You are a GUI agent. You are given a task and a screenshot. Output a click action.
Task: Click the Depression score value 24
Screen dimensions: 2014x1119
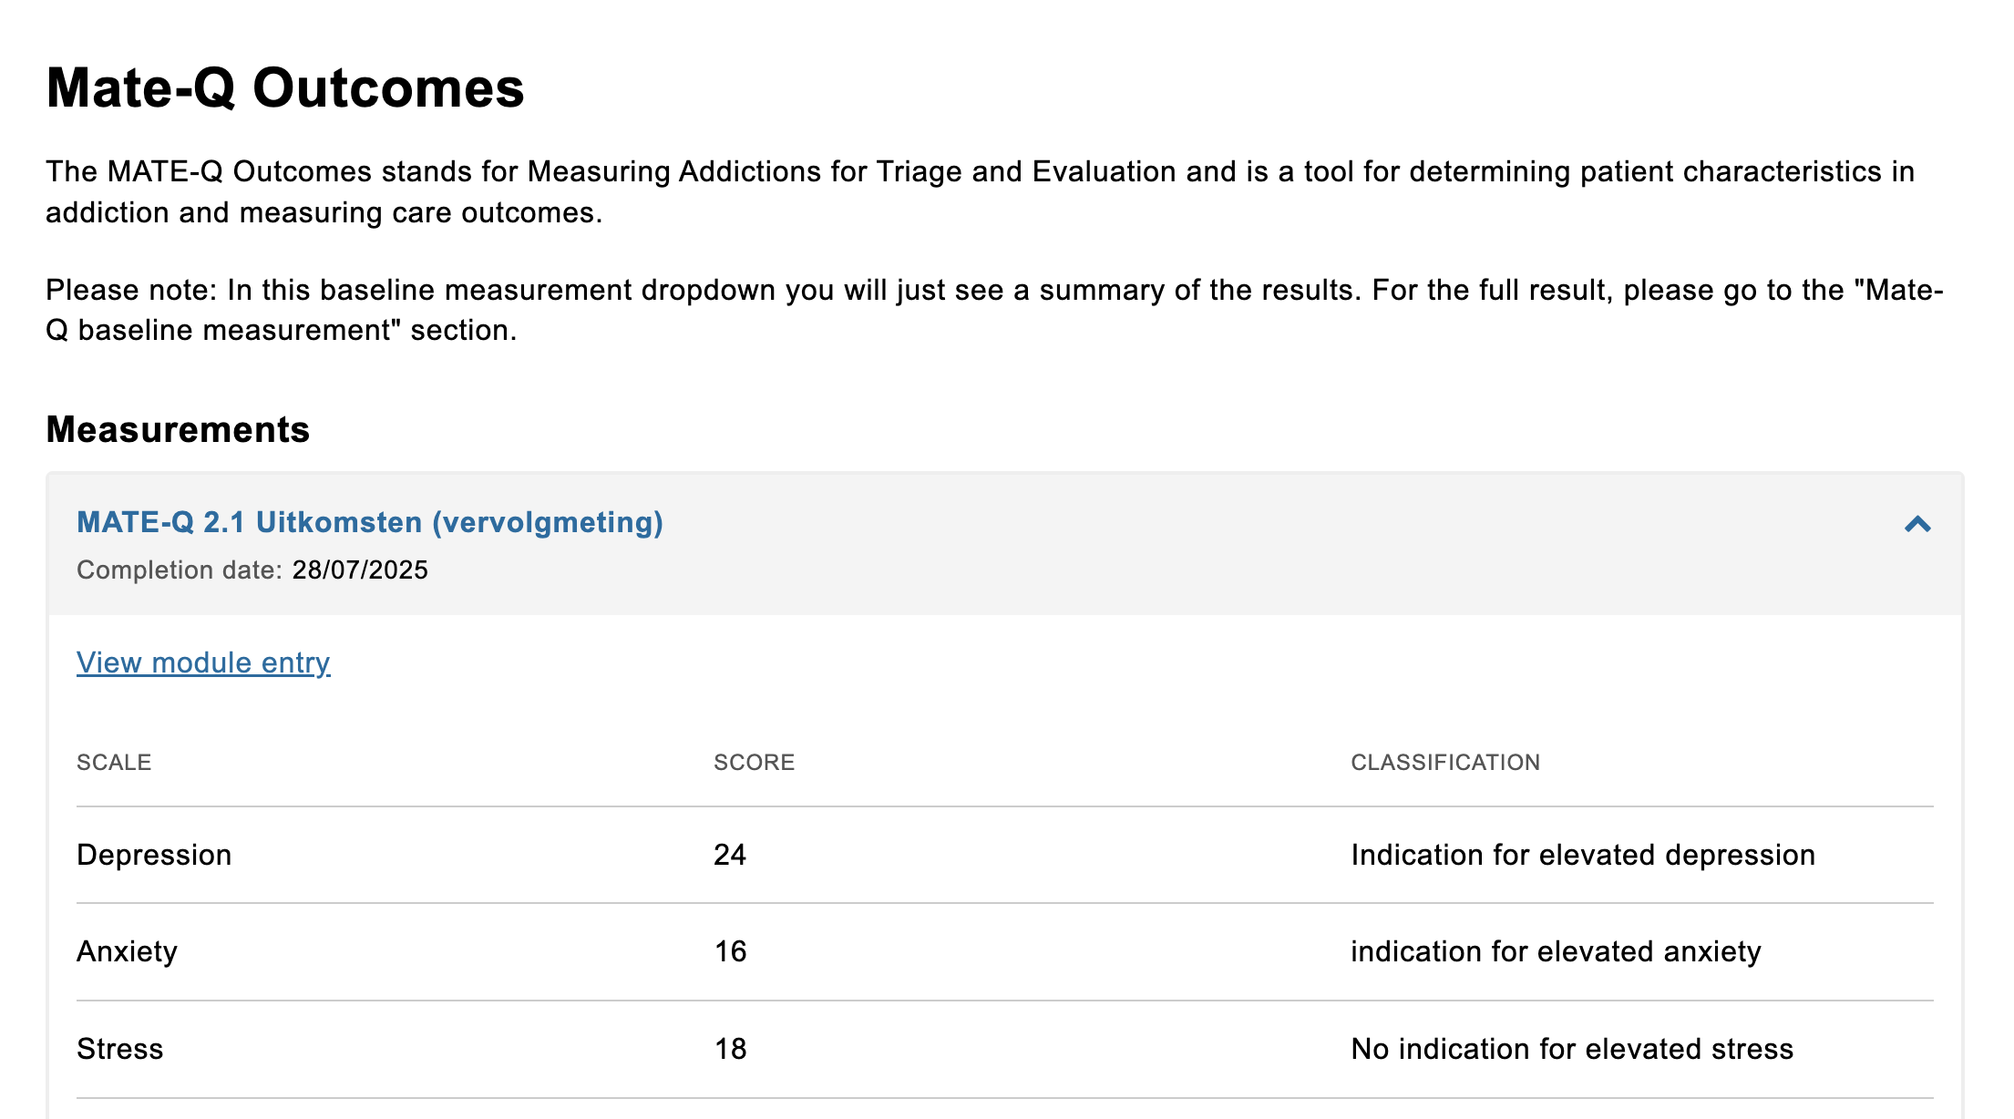click(x=730, y=855)
